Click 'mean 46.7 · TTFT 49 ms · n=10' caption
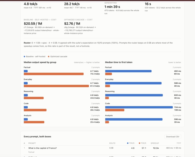 [78, 8]
